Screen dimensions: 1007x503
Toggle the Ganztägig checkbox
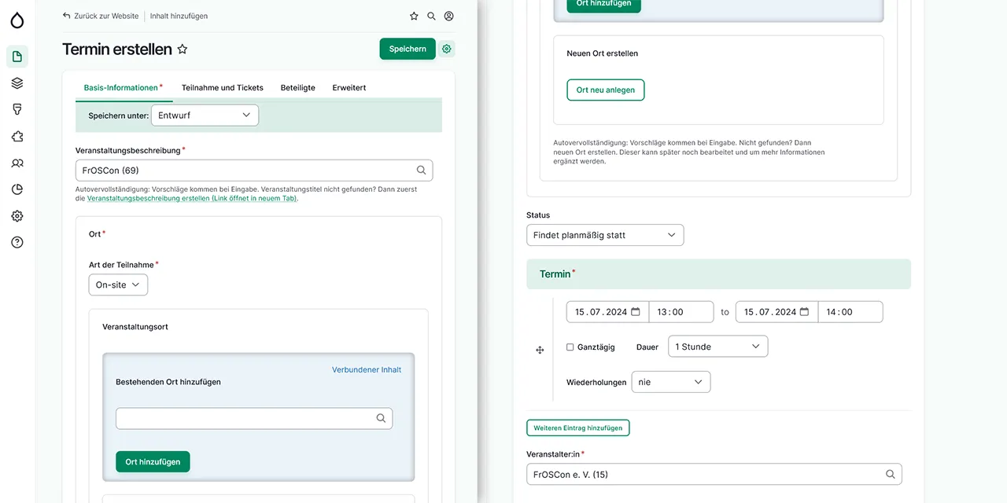(570, 347)
